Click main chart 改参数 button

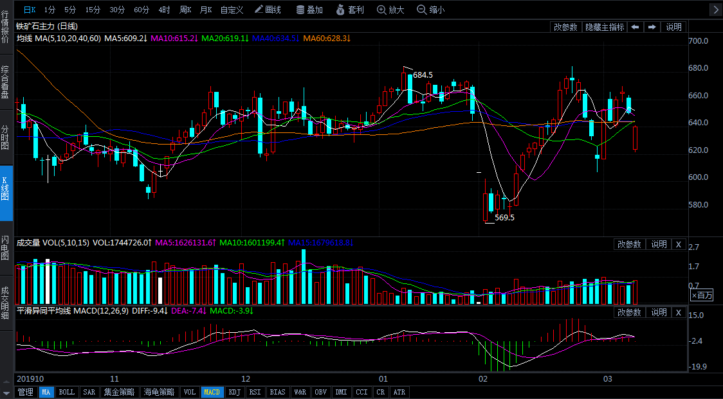click(x=565, y=27)
